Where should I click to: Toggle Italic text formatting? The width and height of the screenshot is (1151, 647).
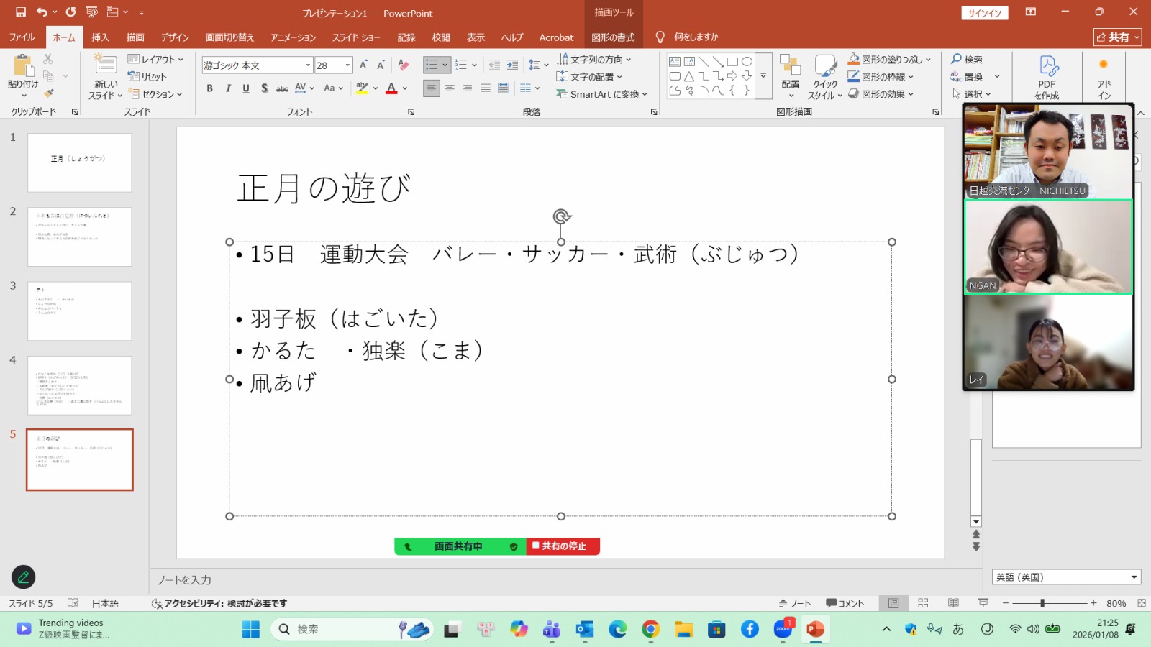(228, 88)
